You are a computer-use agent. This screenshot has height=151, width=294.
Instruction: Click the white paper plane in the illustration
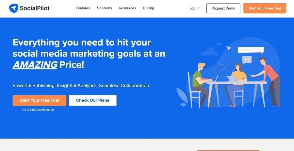tap(229, 48)
